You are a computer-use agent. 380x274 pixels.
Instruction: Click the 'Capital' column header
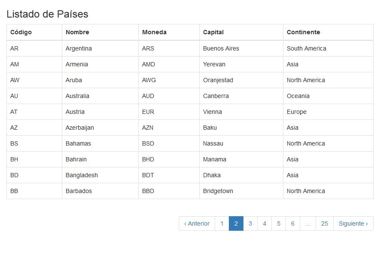click(213, 32)
